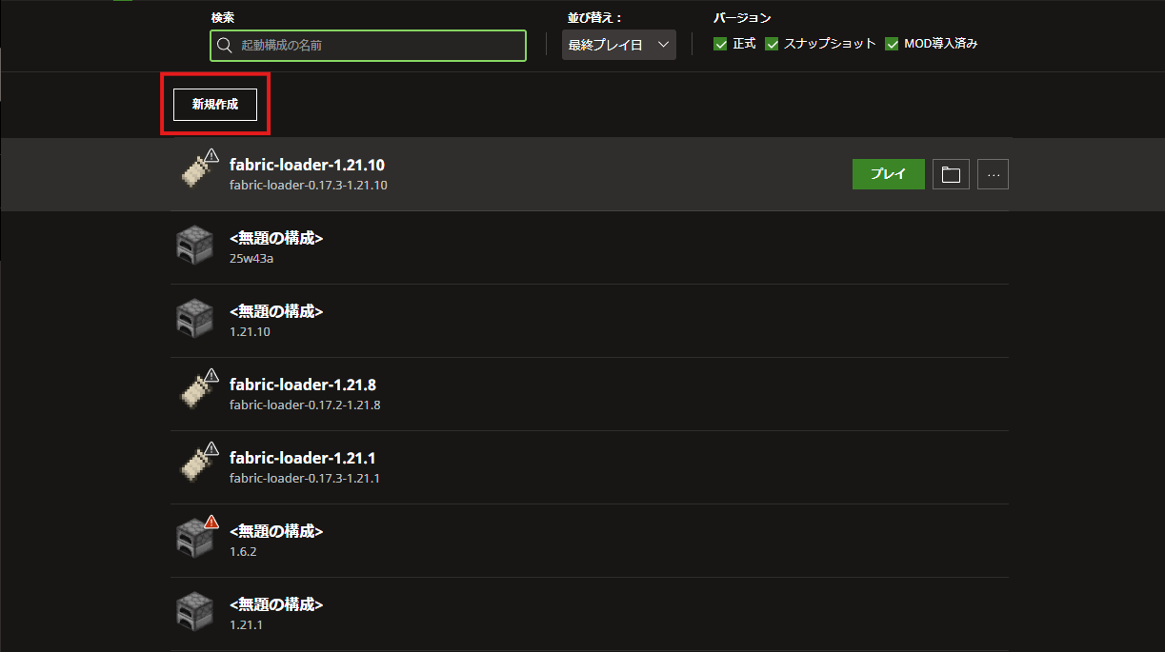This screenshot has height=652, width=1165.
Task: Click the furnace icon for 1.21.1 configuration
Action: pyautogui.click(x=194, y=612)
